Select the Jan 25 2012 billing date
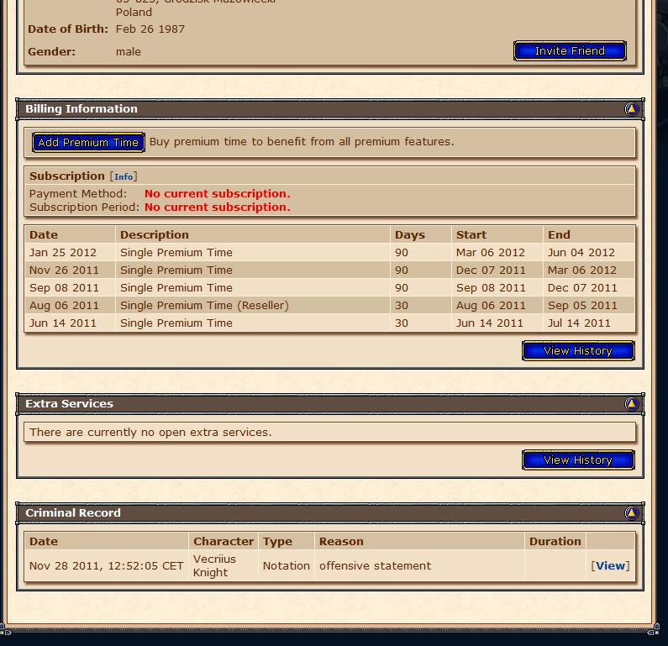The height and width of the screenshot is (646, 668). [63, 253]
